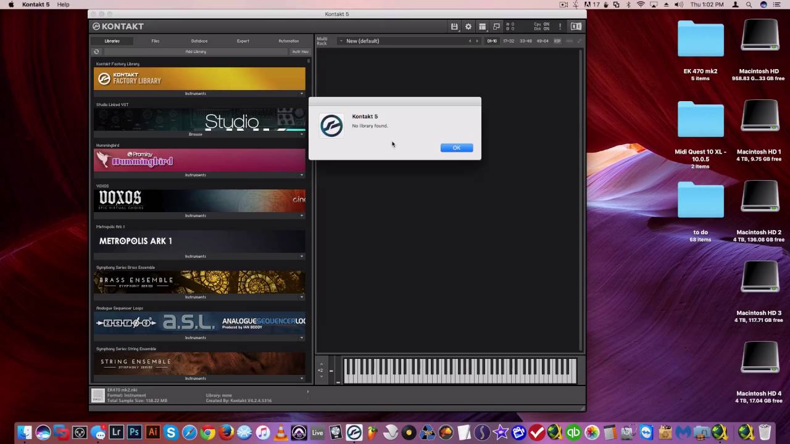Go to previous multi with left arrow

point(470,41)
